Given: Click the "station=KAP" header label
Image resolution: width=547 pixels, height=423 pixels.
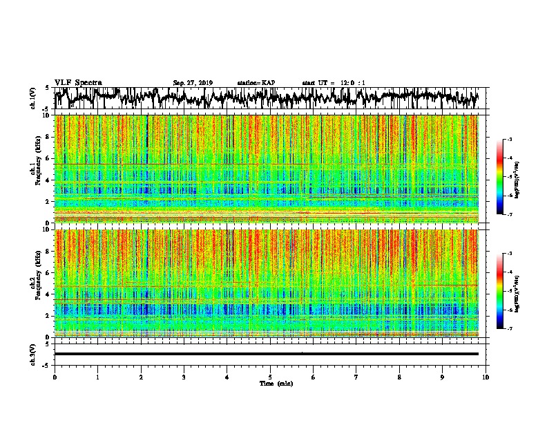Looking at the screenshot, I should [256, 83].
